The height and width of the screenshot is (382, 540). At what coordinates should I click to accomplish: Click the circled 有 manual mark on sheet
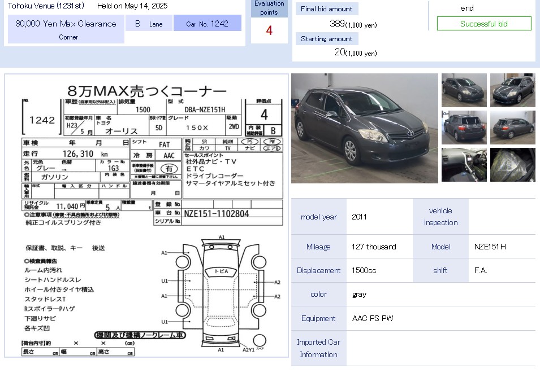tap(169, 169)
